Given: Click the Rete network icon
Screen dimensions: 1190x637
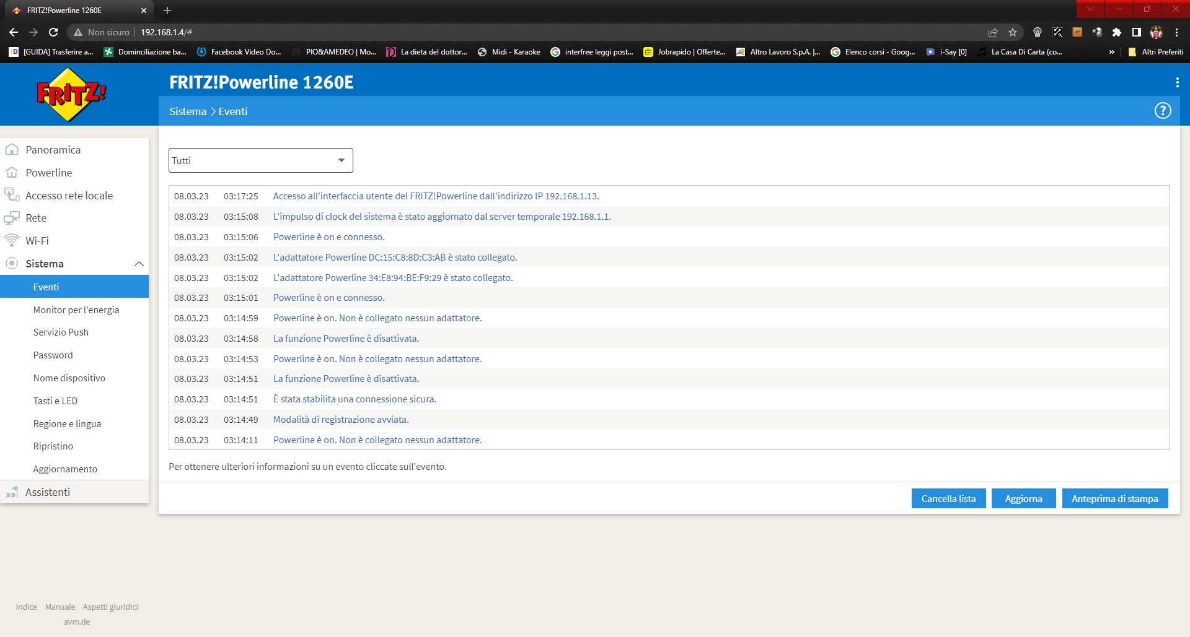Looking at the screenshot, I should tap(12, 218).
